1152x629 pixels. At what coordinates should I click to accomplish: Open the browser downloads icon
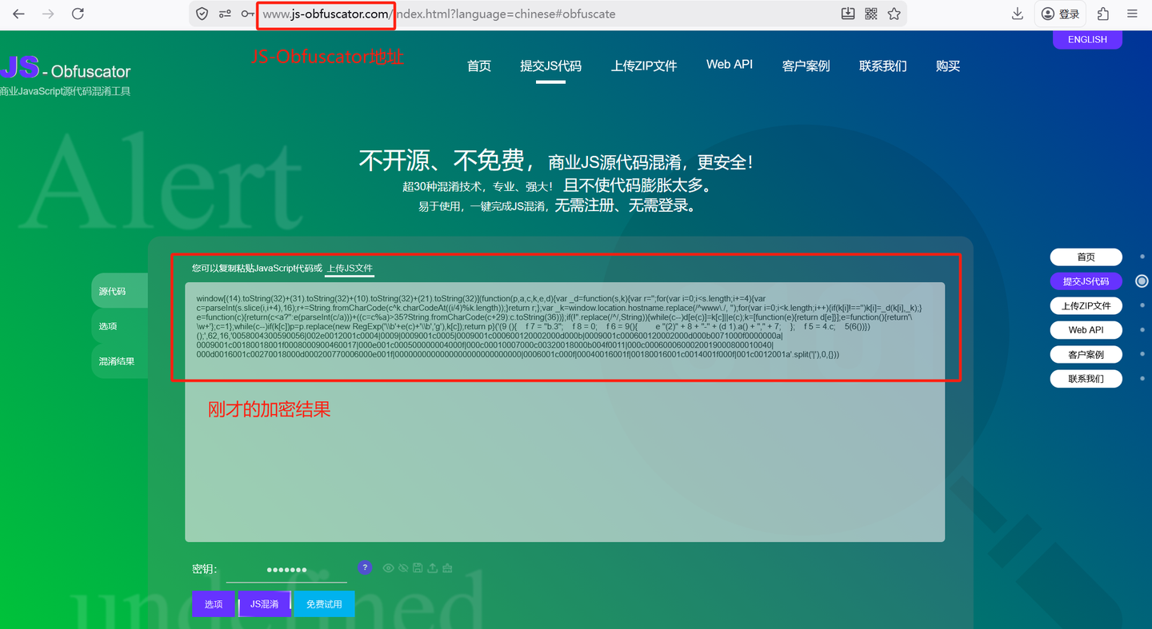[1018, 14]
